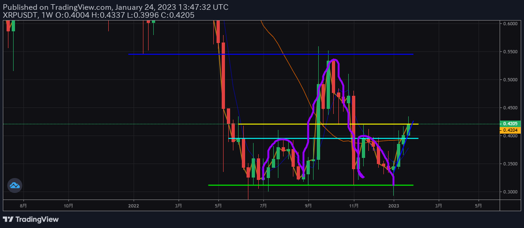
Task: Select the green horizontal support line
Action: tap(311, 185)
